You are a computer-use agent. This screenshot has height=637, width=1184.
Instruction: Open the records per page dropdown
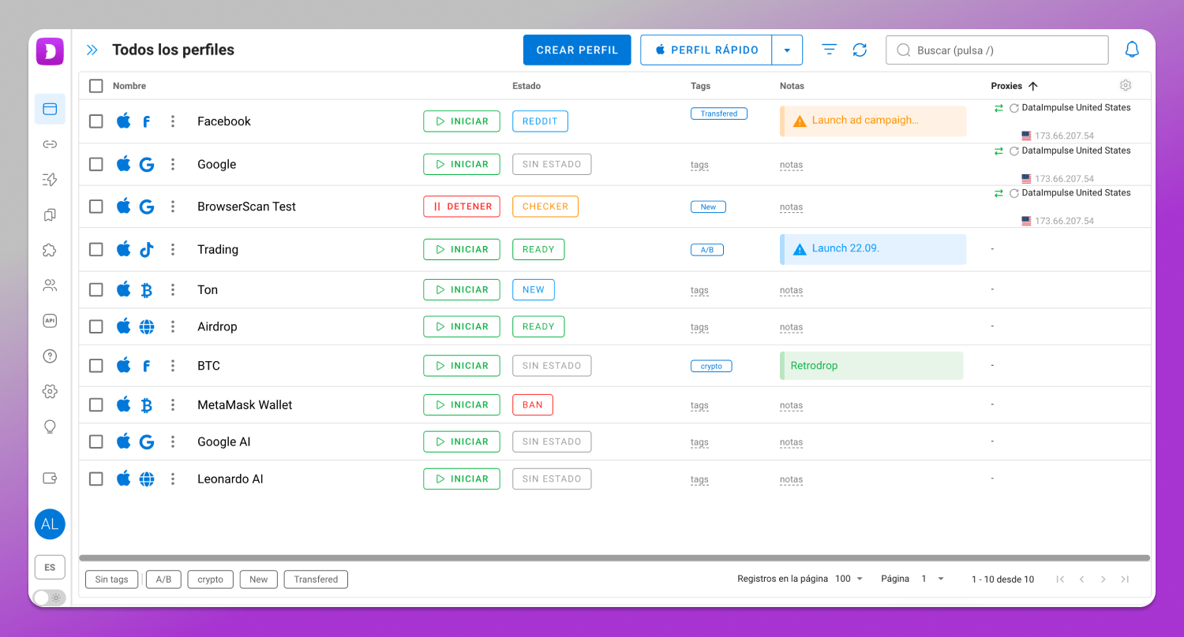click(849, 579)
